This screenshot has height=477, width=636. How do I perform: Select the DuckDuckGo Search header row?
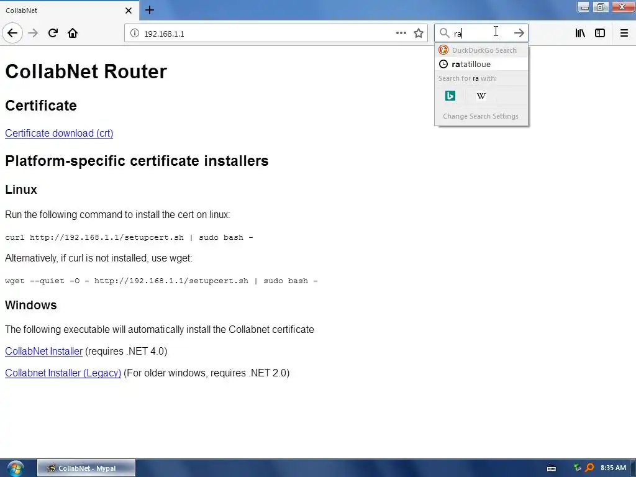481,50
